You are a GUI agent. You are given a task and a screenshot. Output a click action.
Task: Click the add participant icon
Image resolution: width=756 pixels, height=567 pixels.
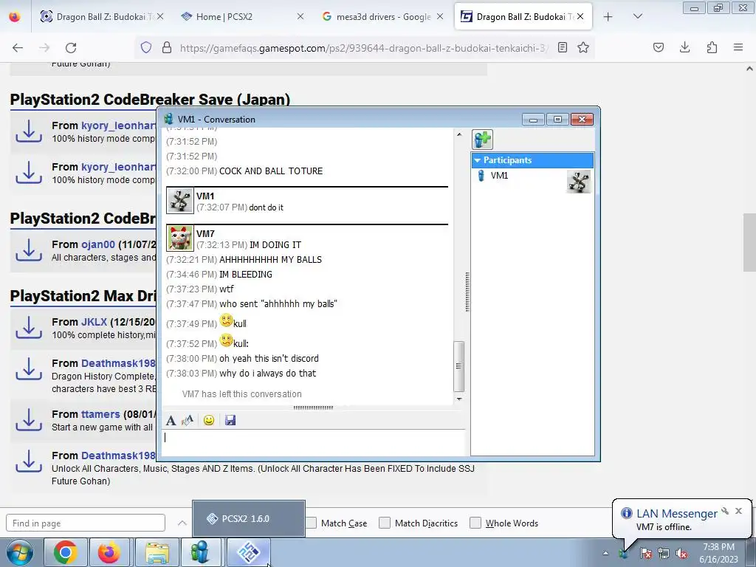pyautogui.click(x=483, y=140)
